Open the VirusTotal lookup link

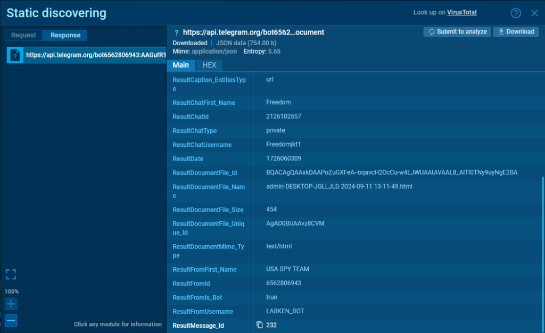(x=461, y=13)
